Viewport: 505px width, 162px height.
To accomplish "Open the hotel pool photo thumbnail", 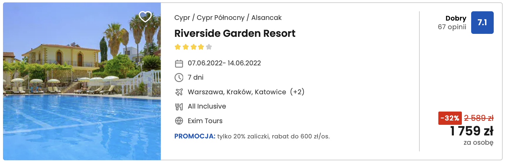I will (x=82, y=81).
